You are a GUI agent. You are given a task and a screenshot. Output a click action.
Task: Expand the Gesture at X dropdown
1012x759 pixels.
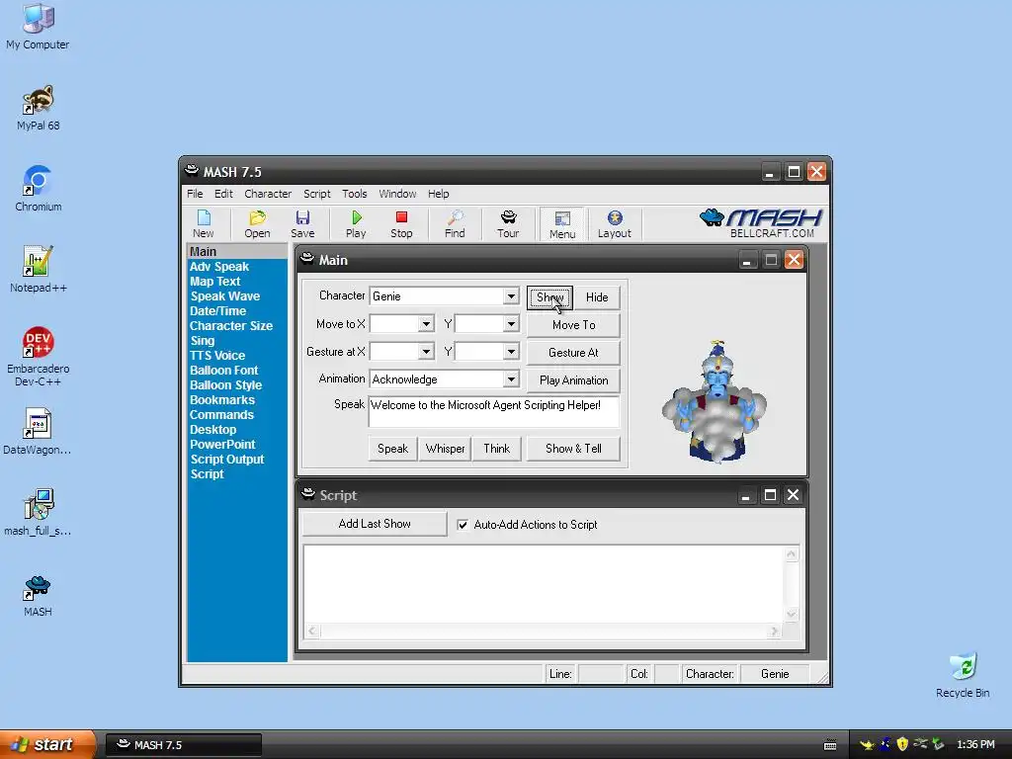click(x=426, y=352)
